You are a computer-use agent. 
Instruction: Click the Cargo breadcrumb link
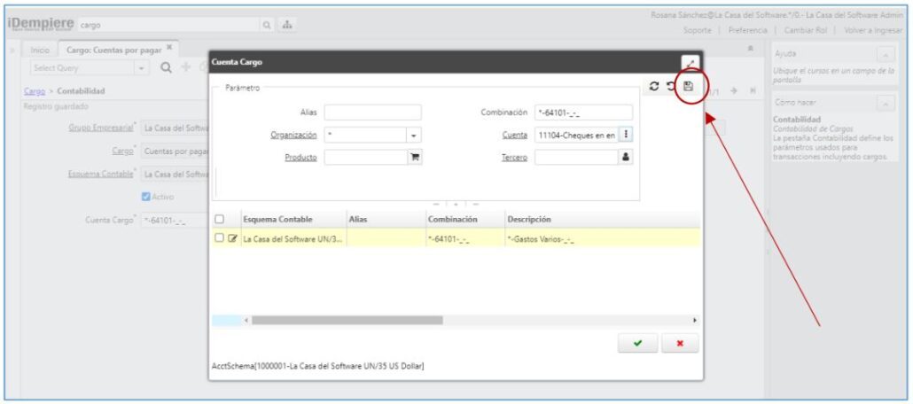(x=35, y=91)
